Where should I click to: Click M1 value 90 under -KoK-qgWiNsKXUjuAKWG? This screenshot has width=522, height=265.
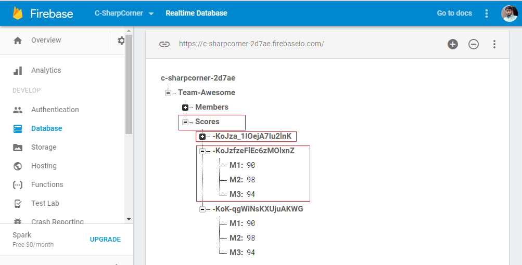[251, 223]
